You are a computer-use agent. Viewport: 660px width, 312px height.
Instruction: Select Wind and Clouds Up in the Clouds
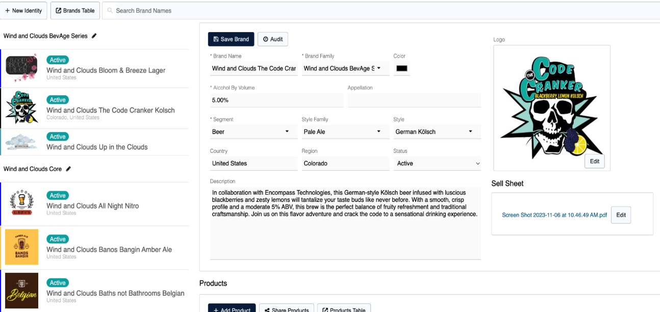(x=97, y=147)
